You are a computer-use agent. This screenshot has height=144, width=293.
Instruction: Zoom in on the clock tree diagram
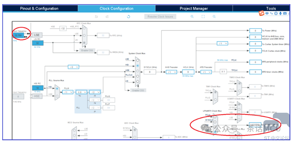[192, 16]
